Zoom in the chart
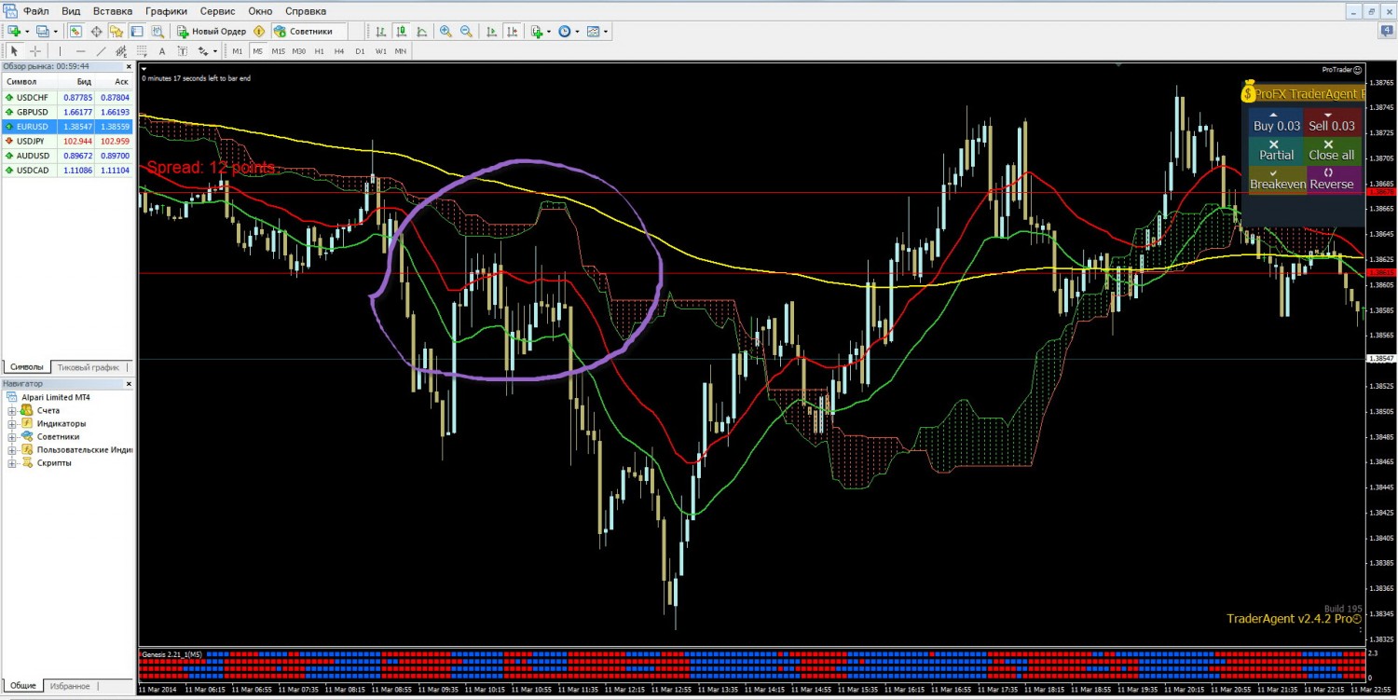 (445, 31)
